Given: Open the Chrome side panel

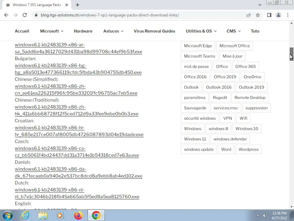Looking at the screenshot, I should pos(269,15).
